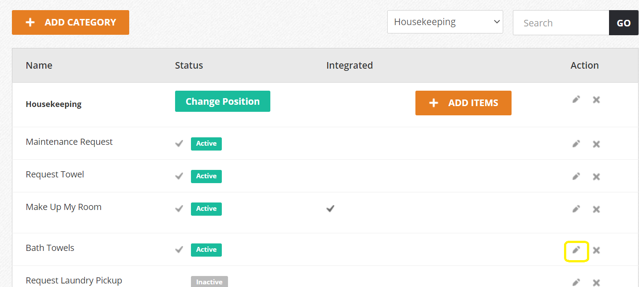Click the Add Category button
Screen dimensions: 639x287
pos(71,22)
